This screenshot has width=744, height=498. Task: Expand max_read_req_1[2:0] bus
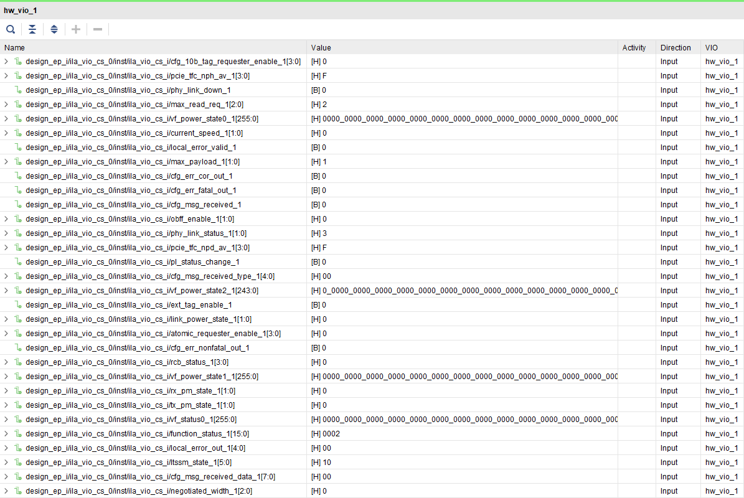pos(6,105)
